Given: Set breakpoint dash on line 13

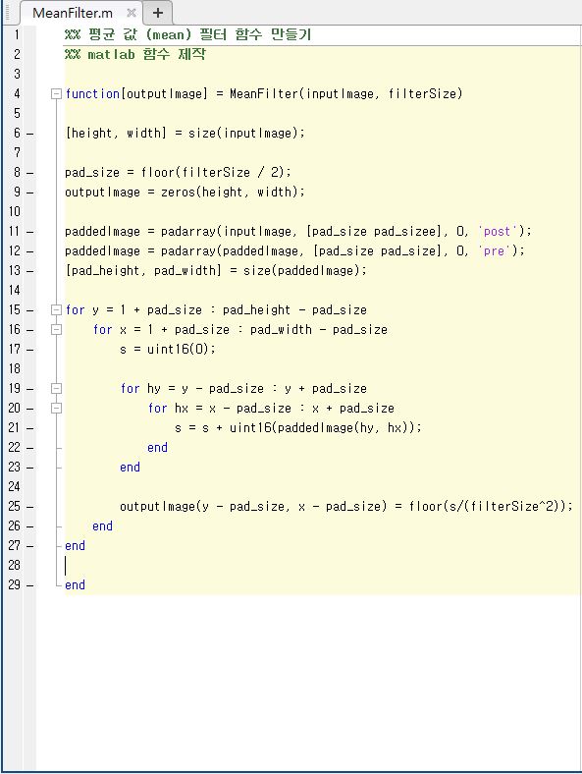Looking at the screenshot, I should 30,271.
